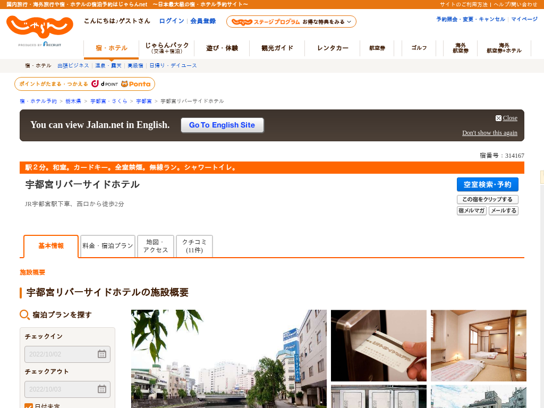544x408 pixels.
Task: Click the 宇都宮 breadcrumb link
Action: pos(143,101)
